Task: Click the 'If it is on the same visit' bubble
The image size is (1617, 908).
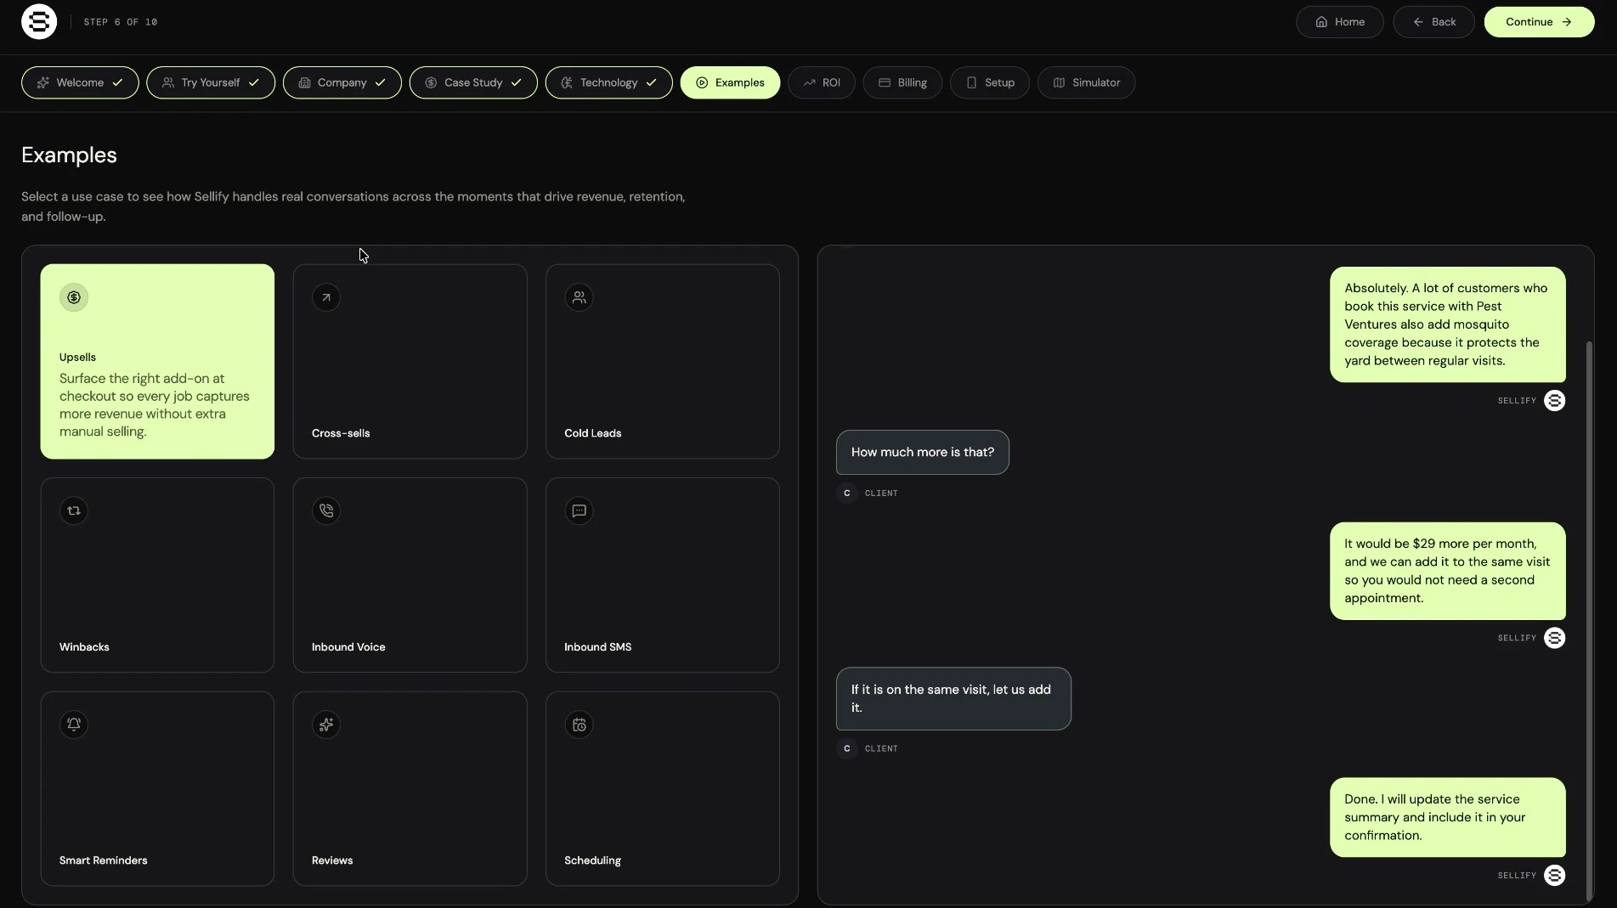Action: (953, 698)
